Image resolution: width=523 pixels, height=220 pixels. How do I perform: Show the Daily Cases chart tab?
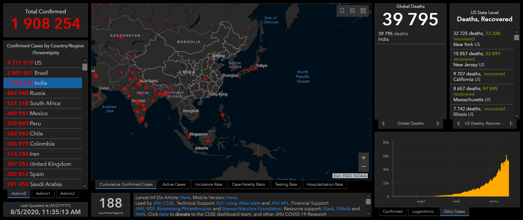(454, 212)
